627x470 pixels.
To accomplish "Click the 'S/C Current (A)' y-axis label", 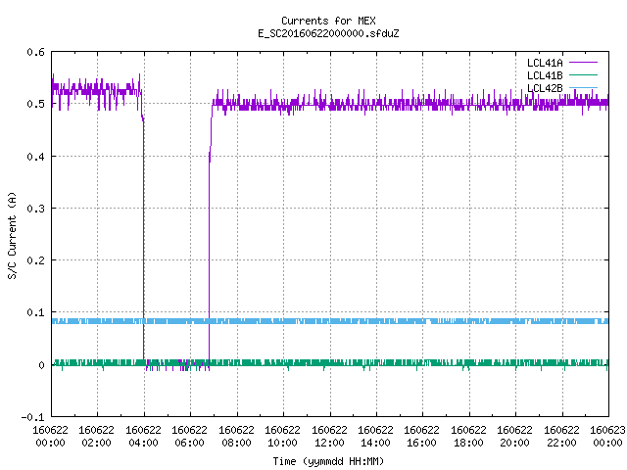I will click(x=12, y=236).
